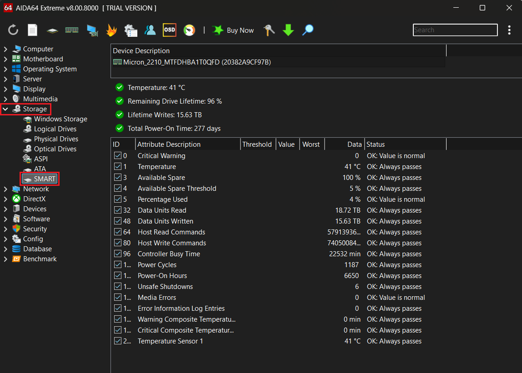This screenshot has width=522, height=373.
Task: Open the sensor gauge tool
Action: click(189, 30)
